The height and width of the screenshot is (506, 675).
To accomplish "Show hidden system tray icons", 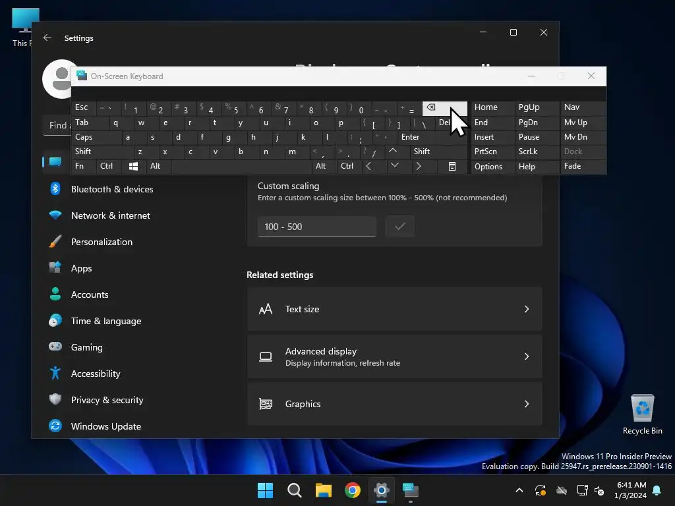I will click(x=519, y=490).
